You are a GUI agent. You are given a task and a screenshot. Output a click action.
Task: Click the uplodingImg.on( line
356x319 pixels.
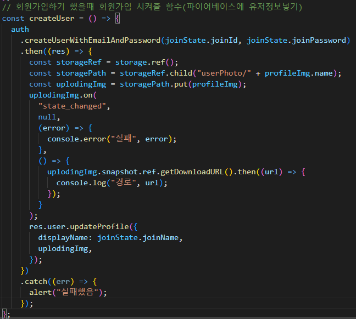click(63, 95)
